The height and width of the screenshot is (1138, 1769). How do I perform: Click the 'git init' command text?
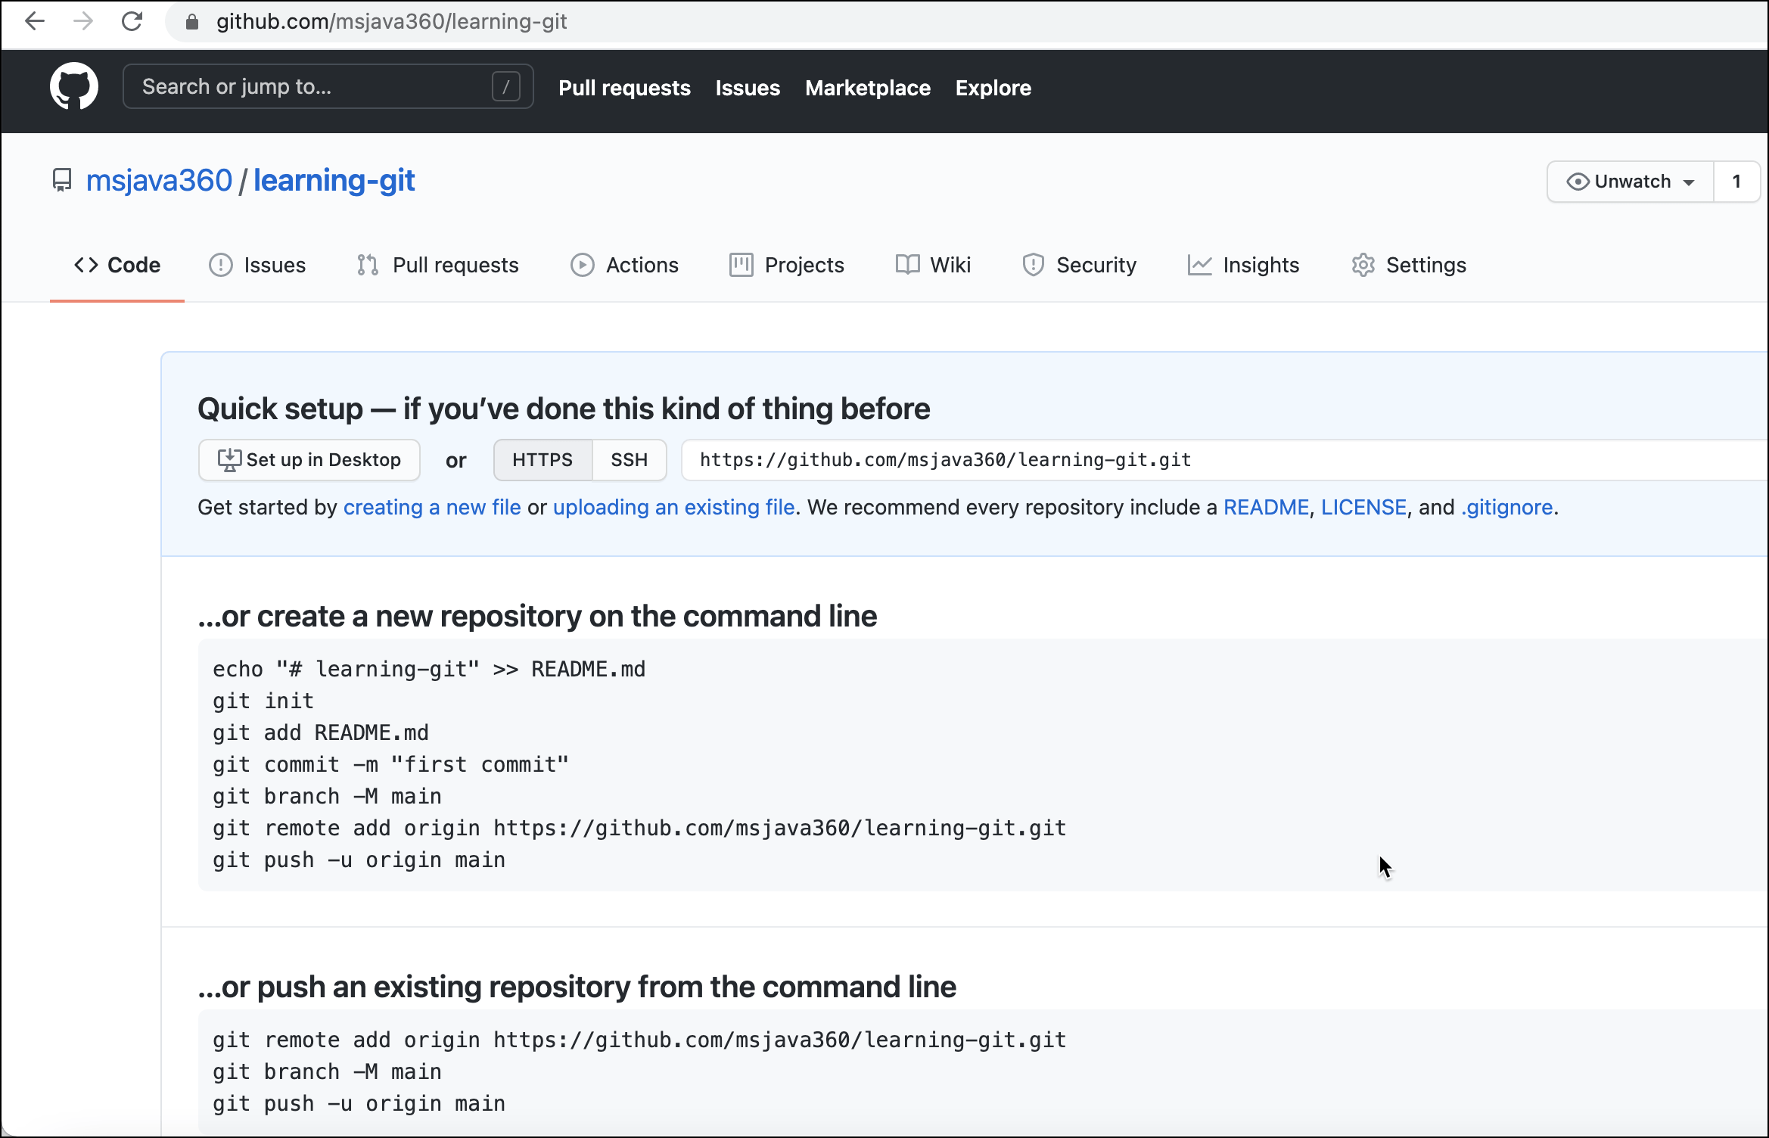(263, 701)
